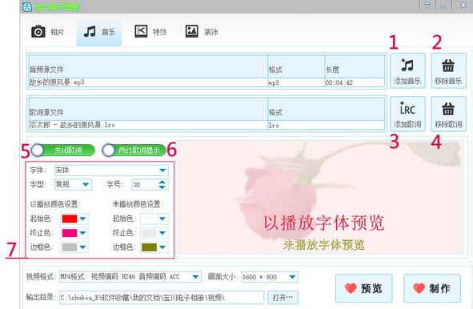Click the lyric preview image with rose

[320, 198]
